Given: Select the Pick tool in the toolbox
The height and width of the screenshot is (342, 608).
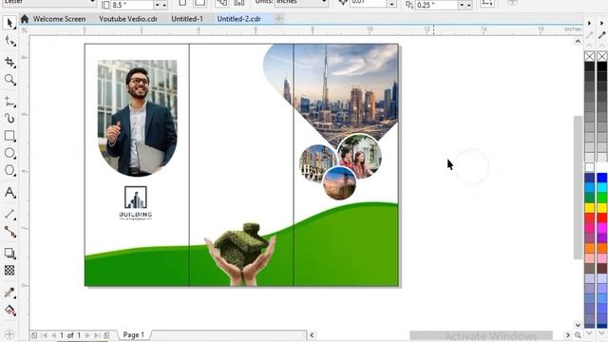Looking at the screenshot, I should pyautogui.click(x=9, y=23).
